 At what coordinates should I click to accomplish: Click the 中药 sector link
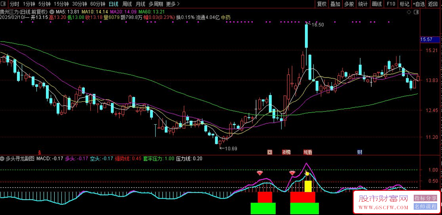click(x=226, y=18)
